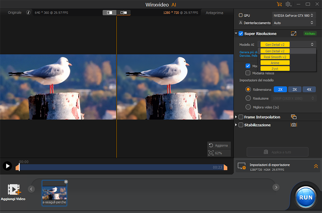Choose Gen Detail v2 from the model list
Viewport: 322px width, 213px height.
[287, 51]
